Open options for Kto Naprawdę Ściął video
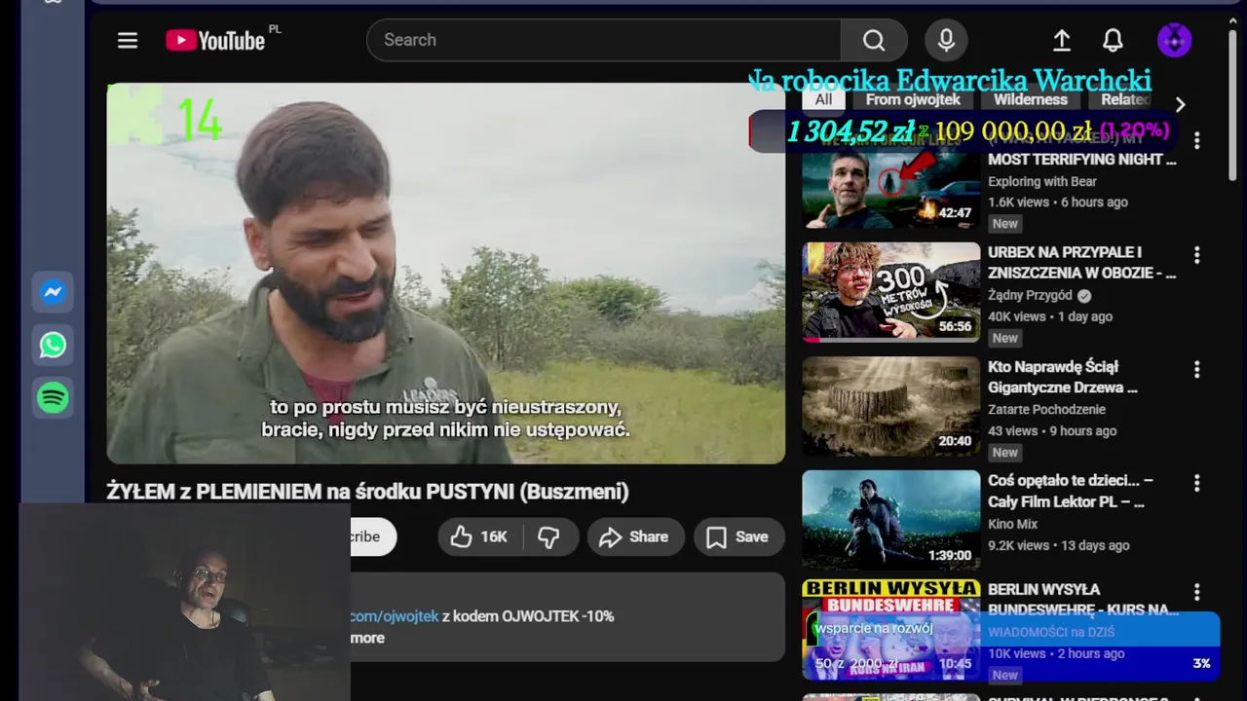Image resolution: width=1247 pixels, height=701 pixels. click(x=1196, y=370)
